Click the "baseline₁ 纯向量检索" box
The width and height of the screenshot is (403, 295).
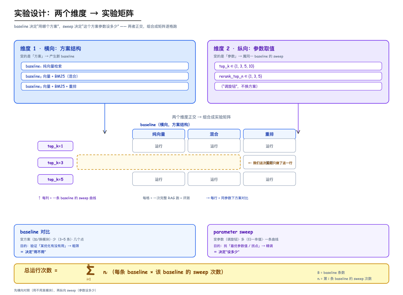point(105,66)
